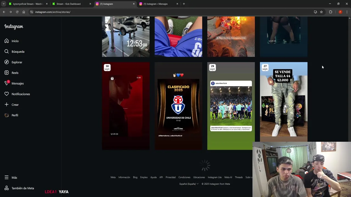Open the Perfil avatar icon
Screen dimensions: 351x197
[7, 115]
